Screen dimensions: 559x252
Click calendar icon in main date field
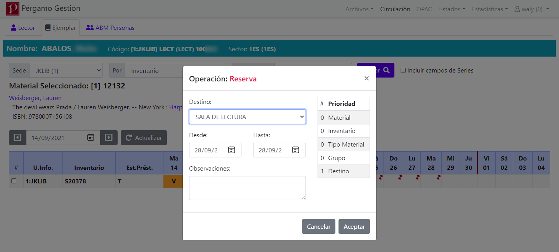[x=90, y=138]
